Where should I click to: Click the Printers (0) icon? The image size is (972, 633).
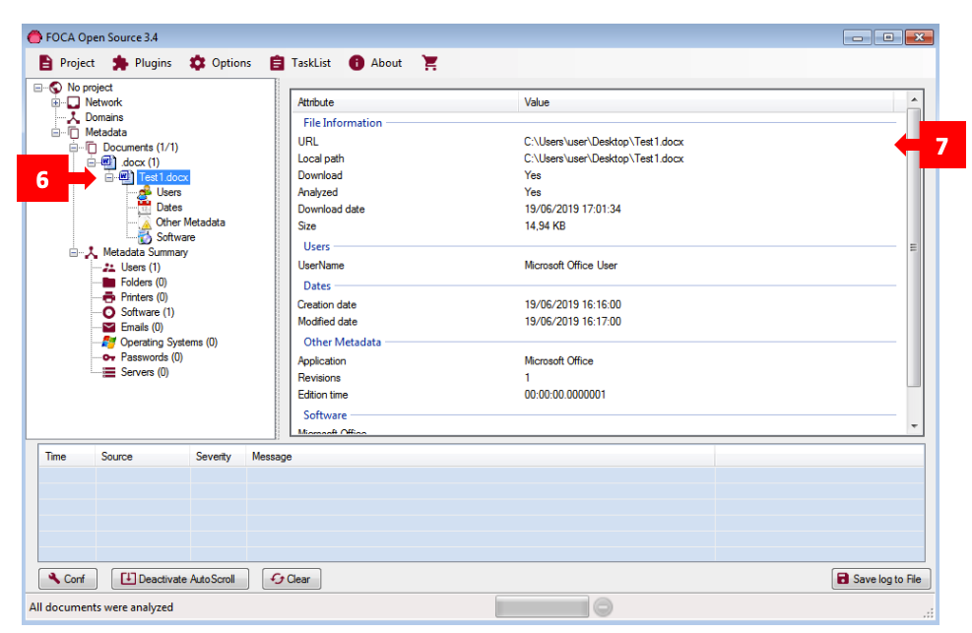[x=109, y=297]
